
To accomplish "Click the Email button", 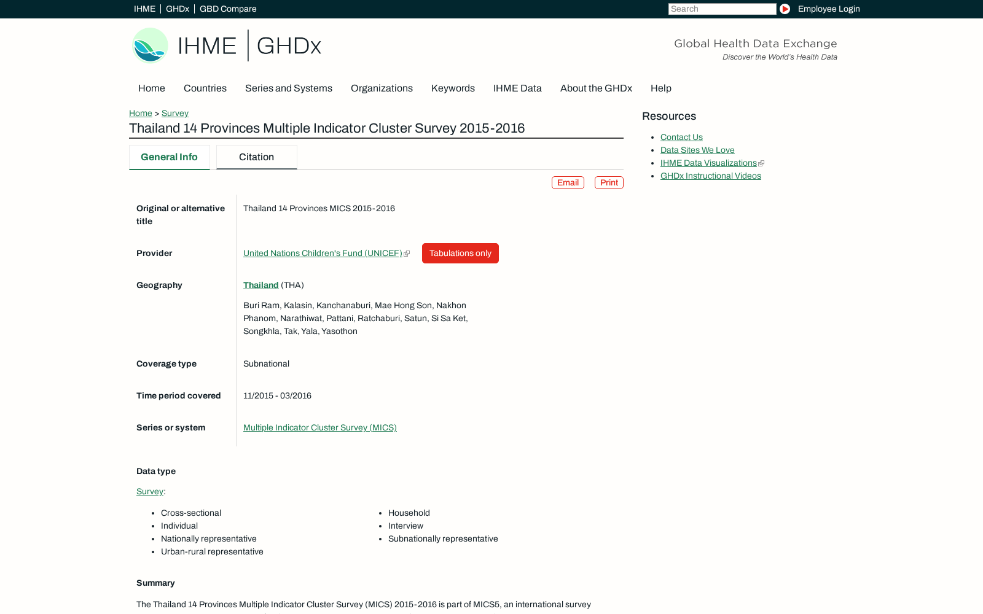I will click(x=568, y=183).
